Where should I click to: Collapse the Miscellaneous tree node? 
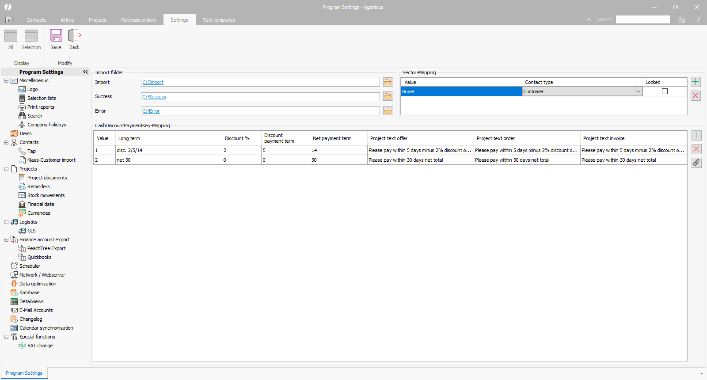[x=7, y=80]
